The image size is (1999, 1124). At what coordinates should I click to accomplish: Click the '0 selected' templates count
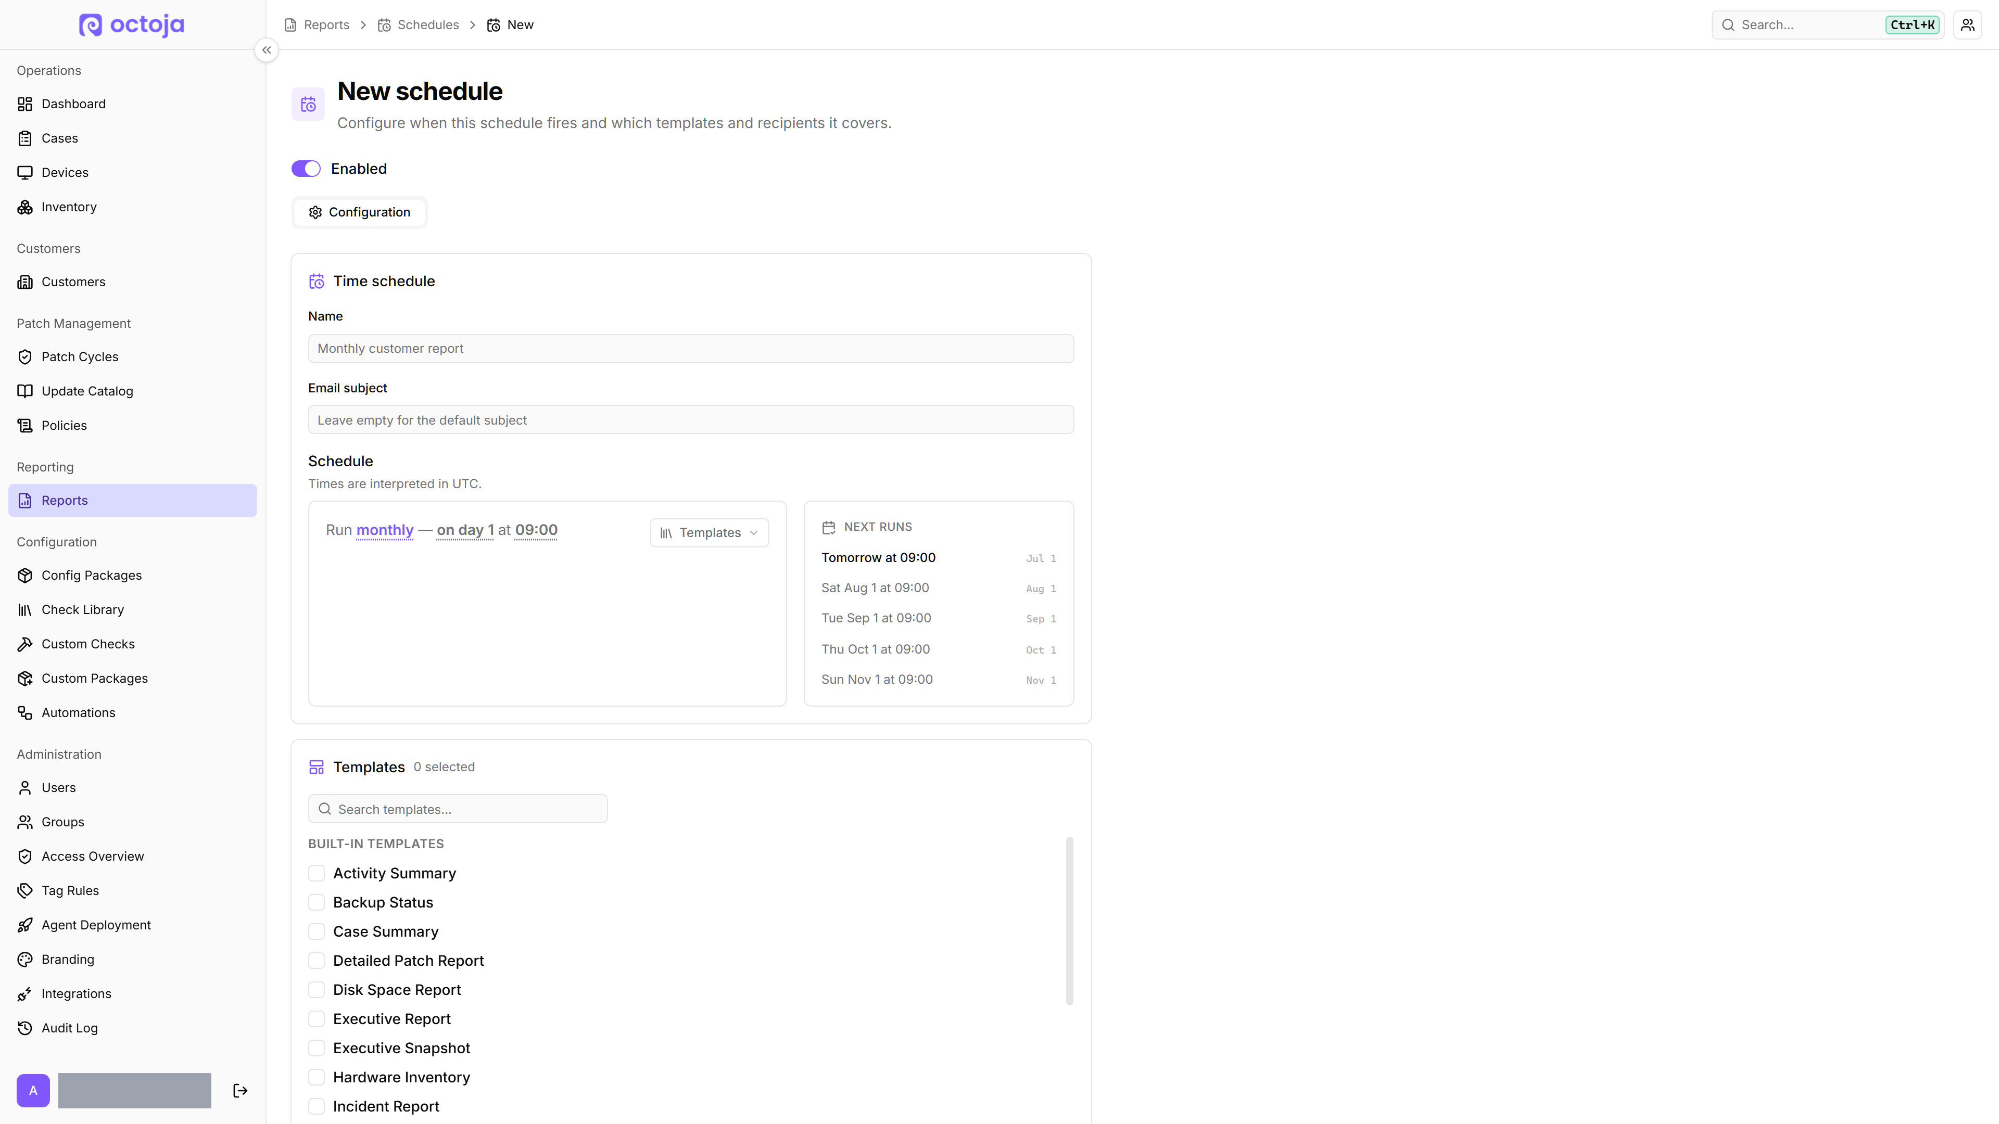coord(444,767)
